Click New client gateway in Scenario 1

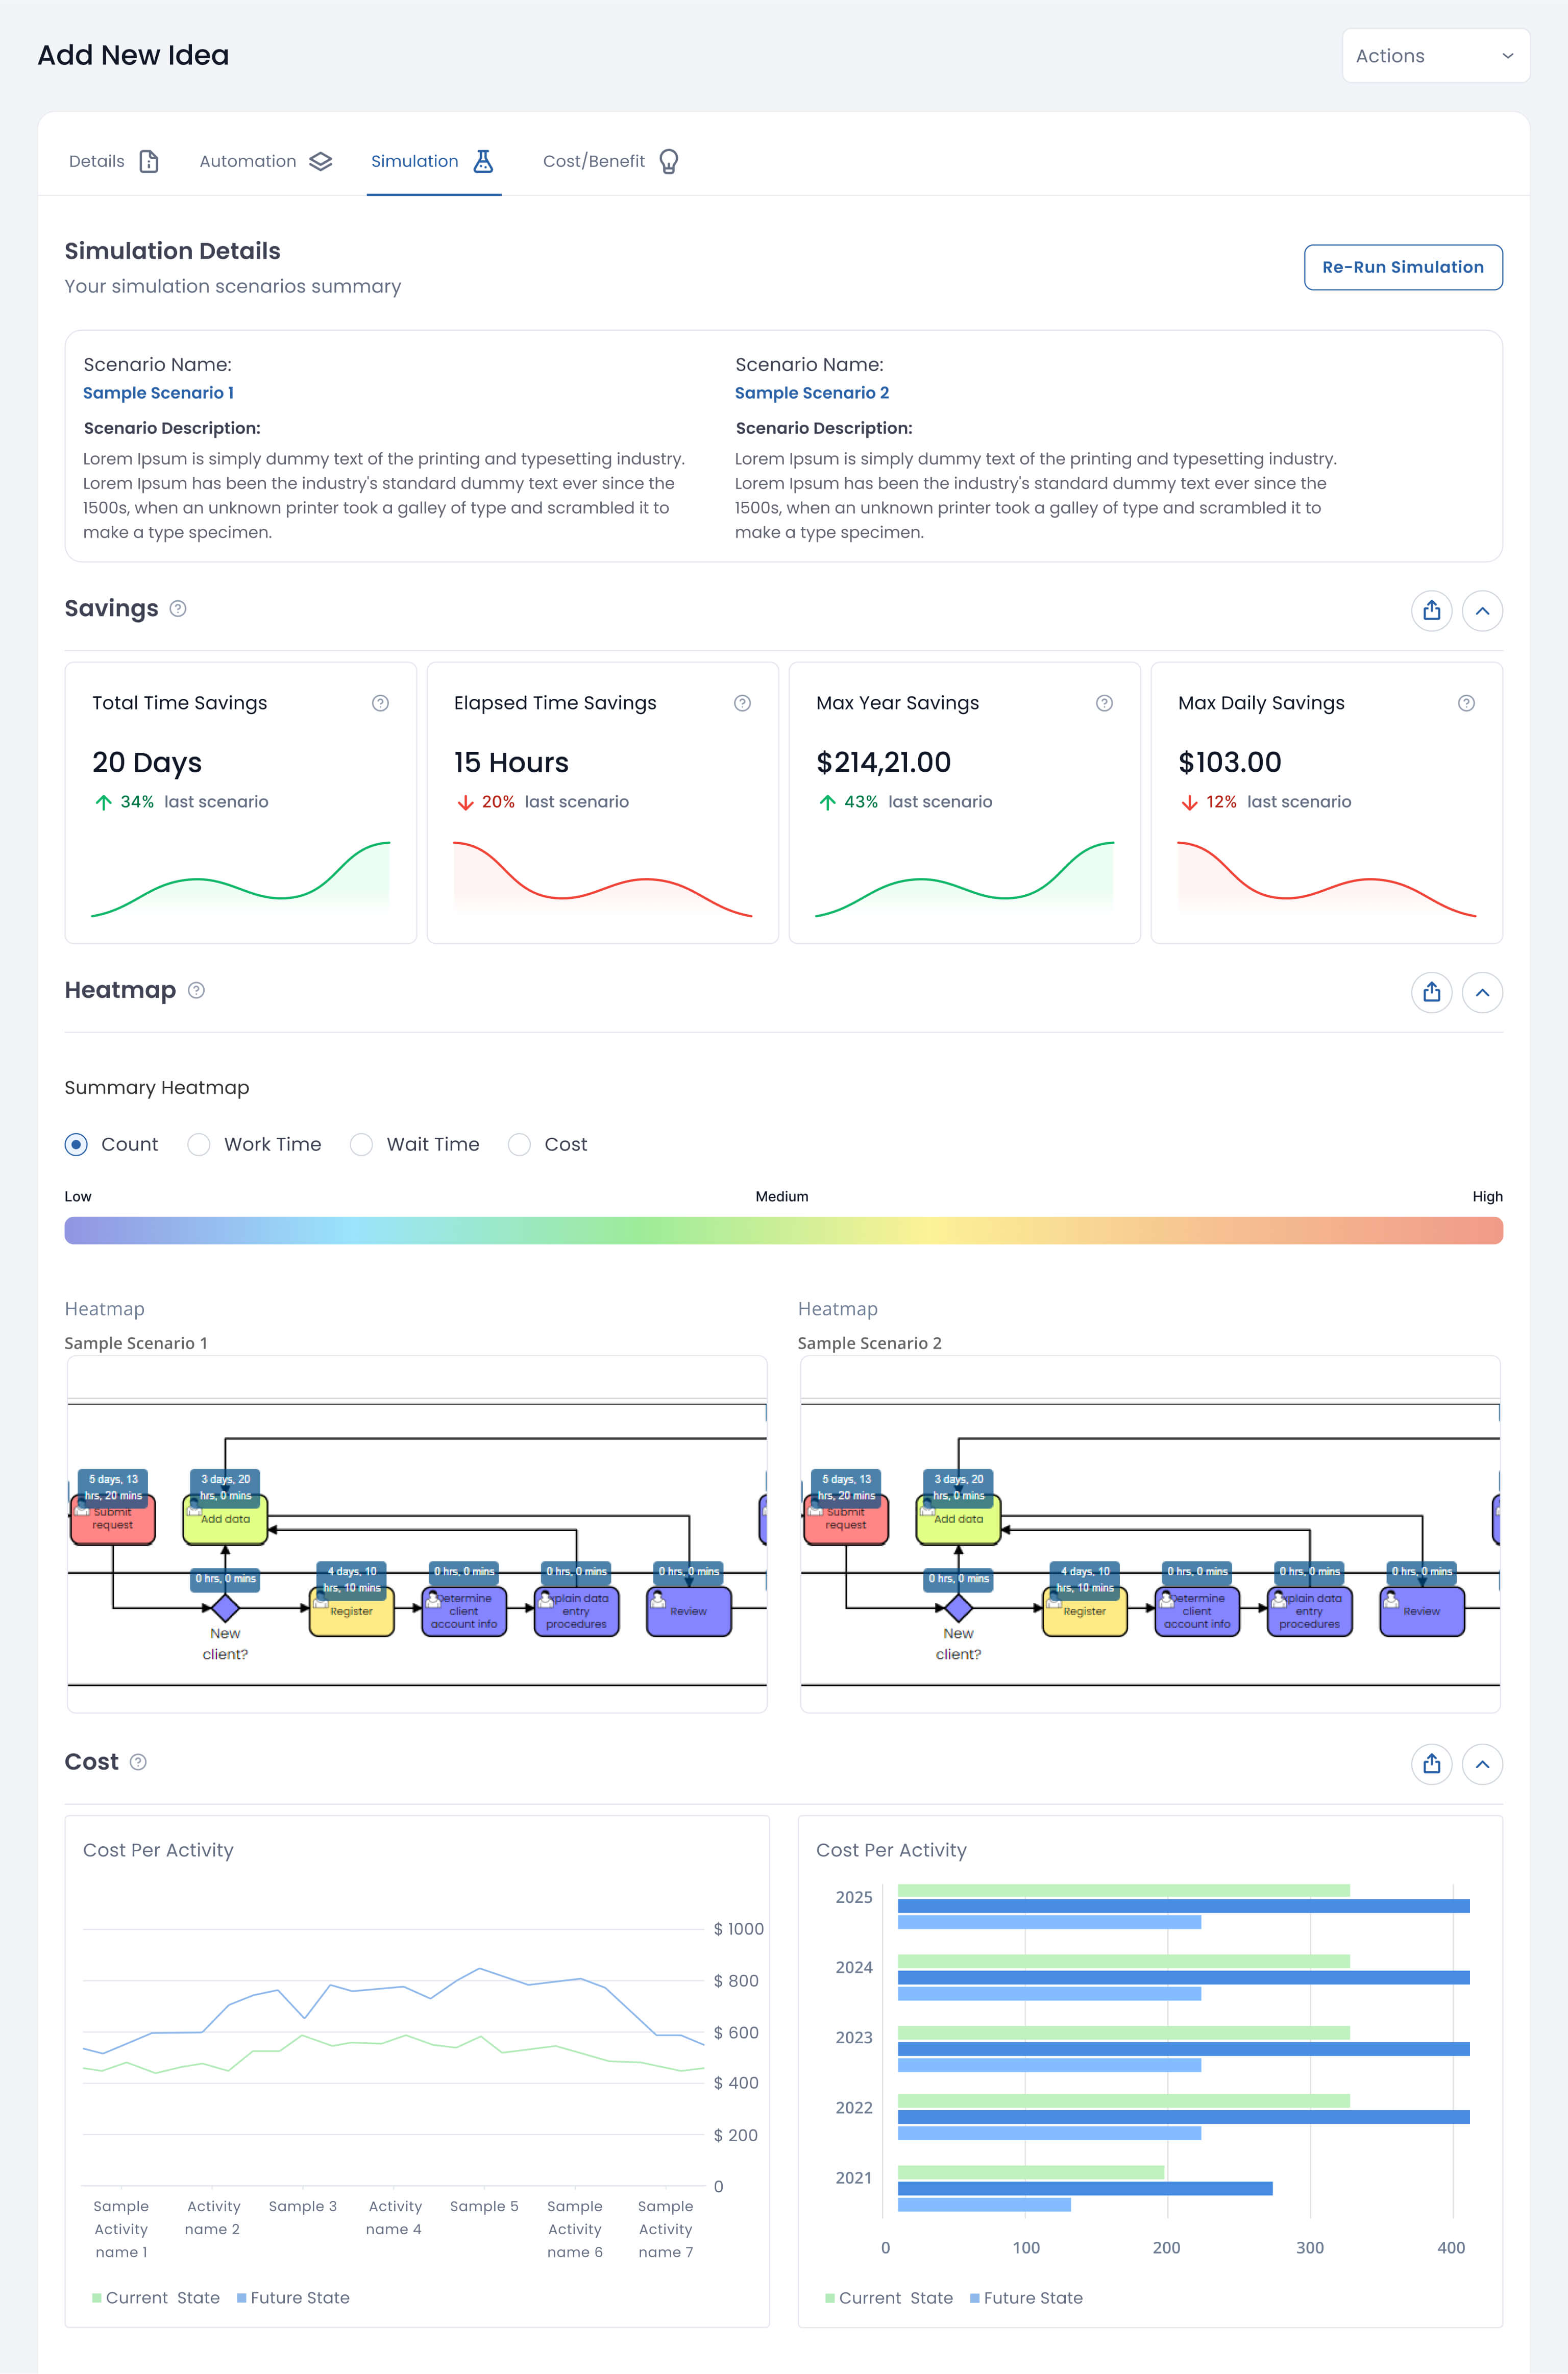pos(225,1608)
